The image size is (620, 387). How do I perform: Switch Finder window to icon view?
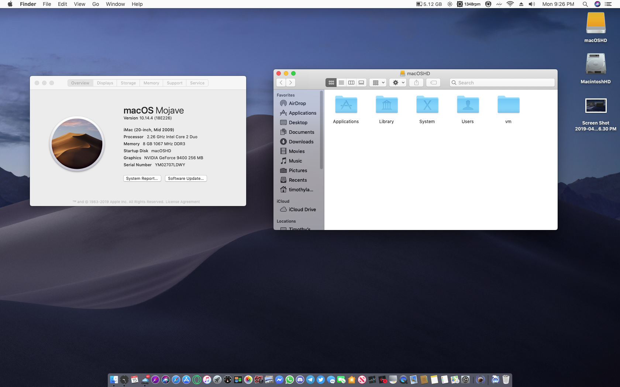click(x=331, y=83)
